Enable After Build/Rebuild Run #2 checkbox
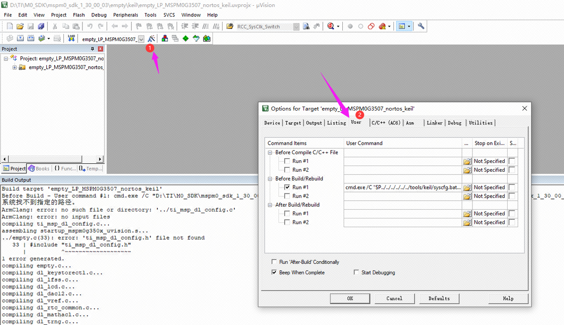The image size is (564, 325). point(287,222)
